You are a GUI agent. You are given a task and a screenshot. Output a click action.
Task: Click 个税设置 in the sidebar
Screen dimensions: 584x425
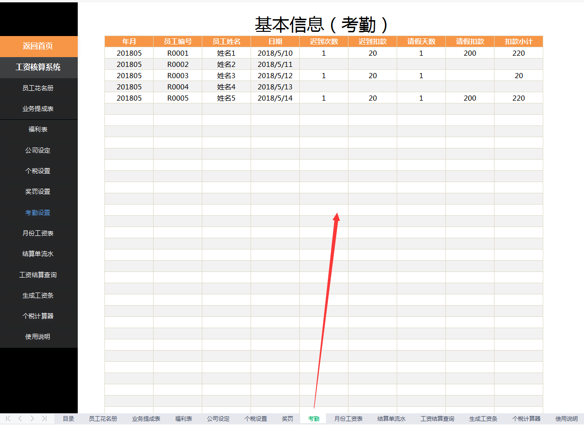click(x=38, y=171)
